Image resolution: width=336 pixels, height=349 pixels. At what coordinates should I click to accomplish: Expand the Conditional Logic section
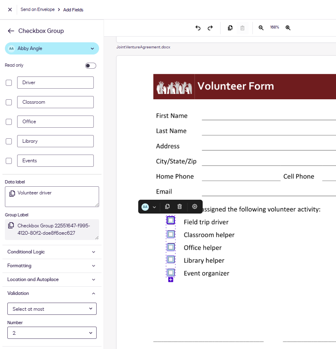click(x=52, y=252)
